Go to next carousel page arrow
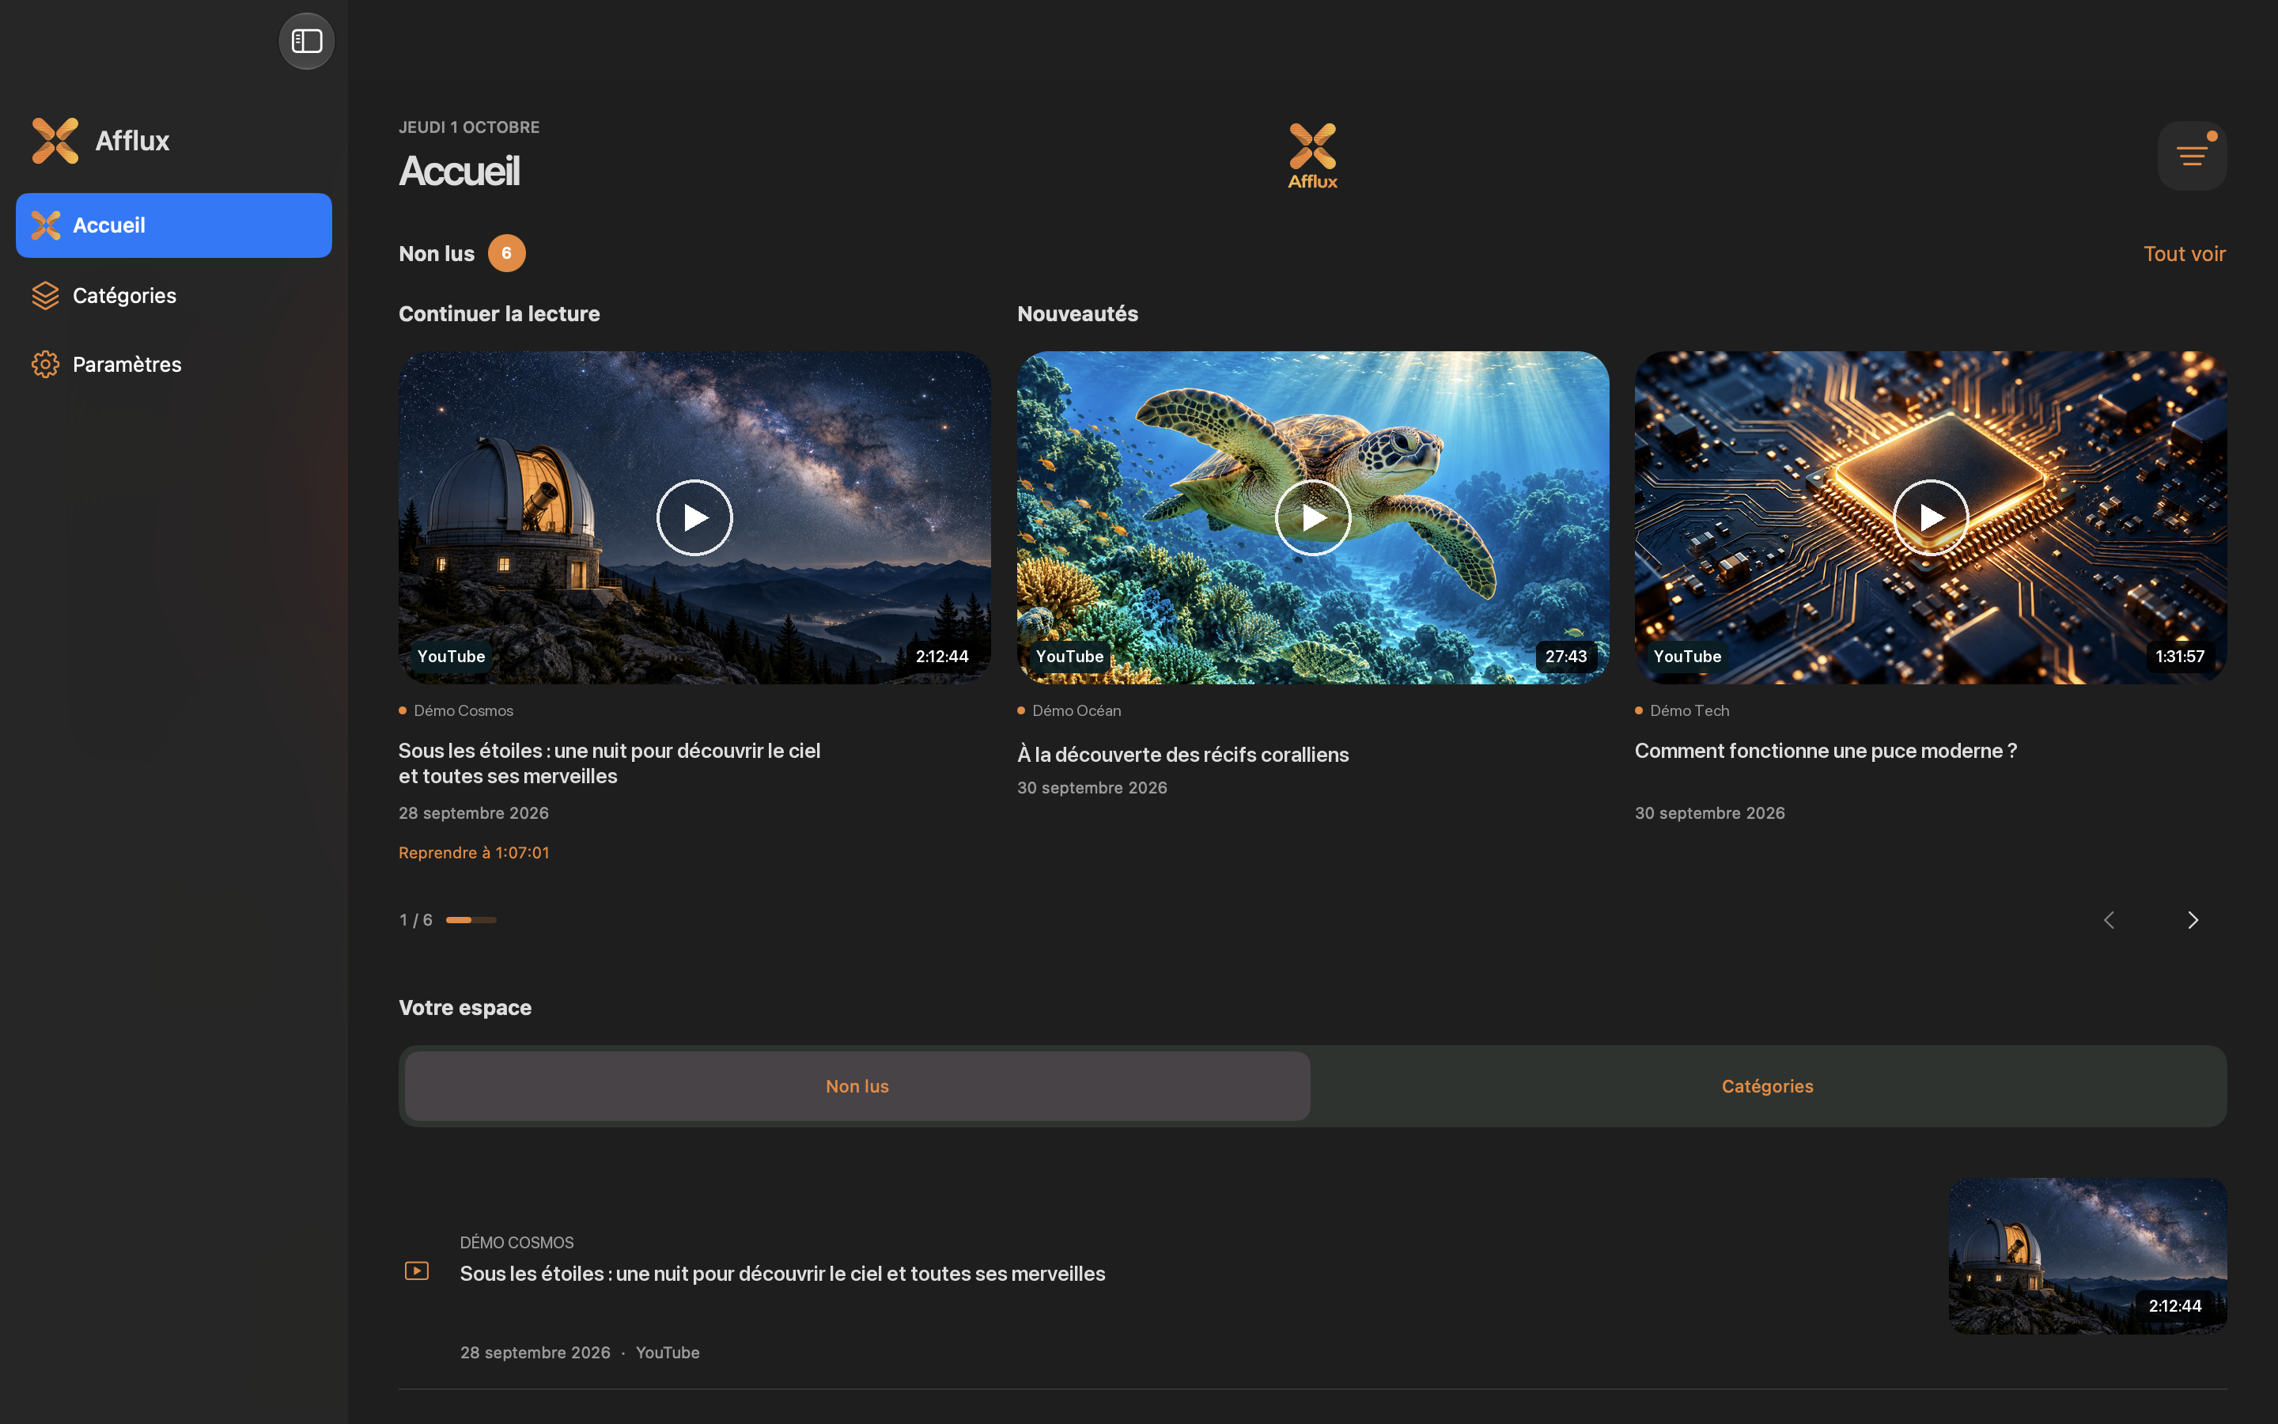The width and height of the screenshot is (2278, 1424). [2193, 920]
